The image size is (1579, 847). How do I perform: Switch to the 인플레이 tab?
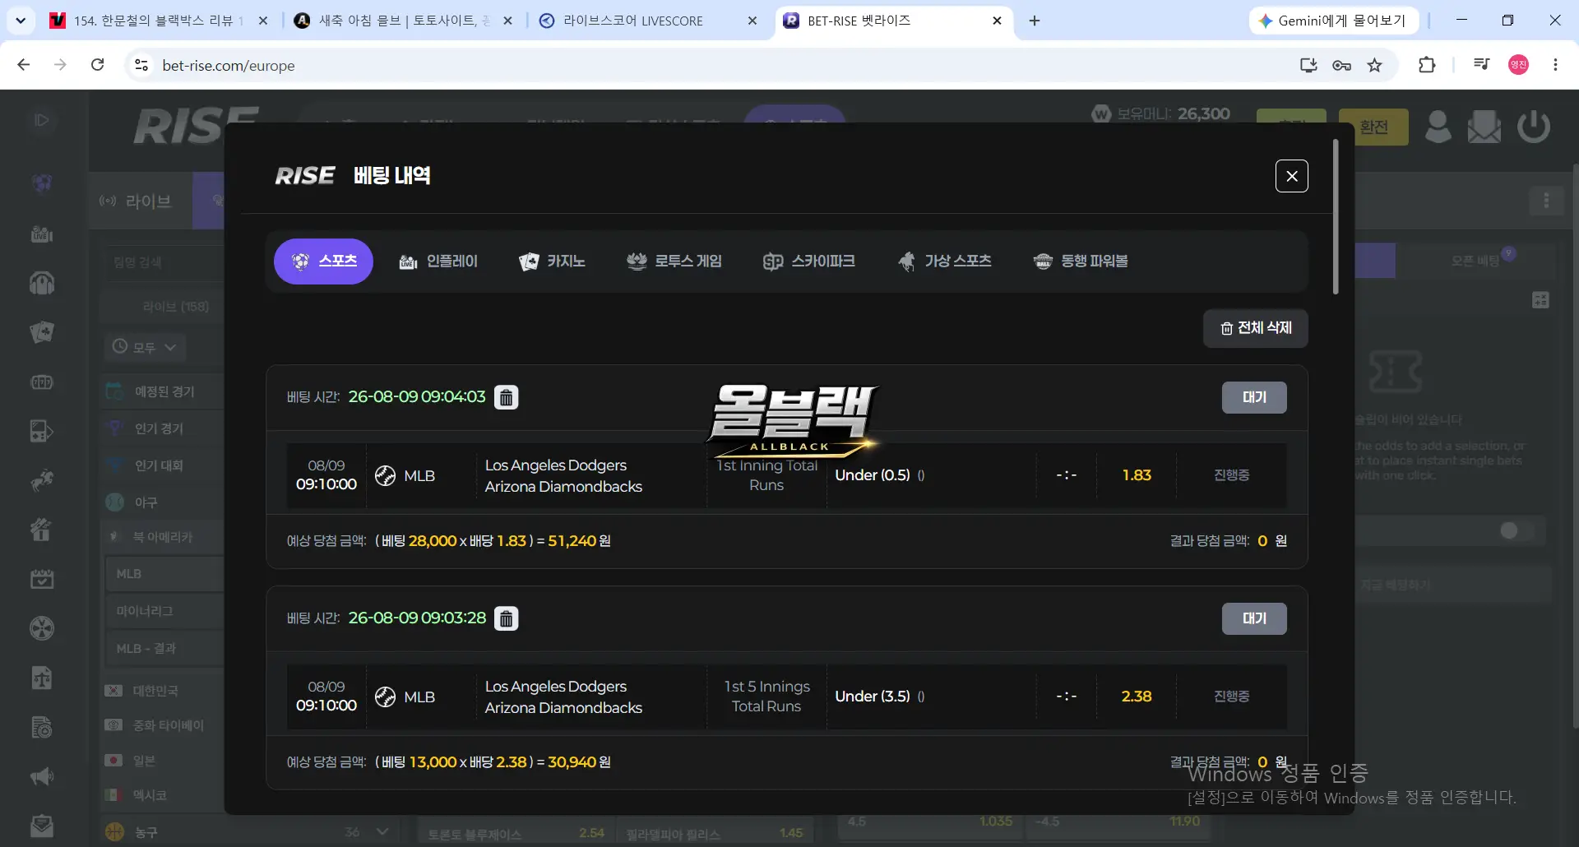438,262
